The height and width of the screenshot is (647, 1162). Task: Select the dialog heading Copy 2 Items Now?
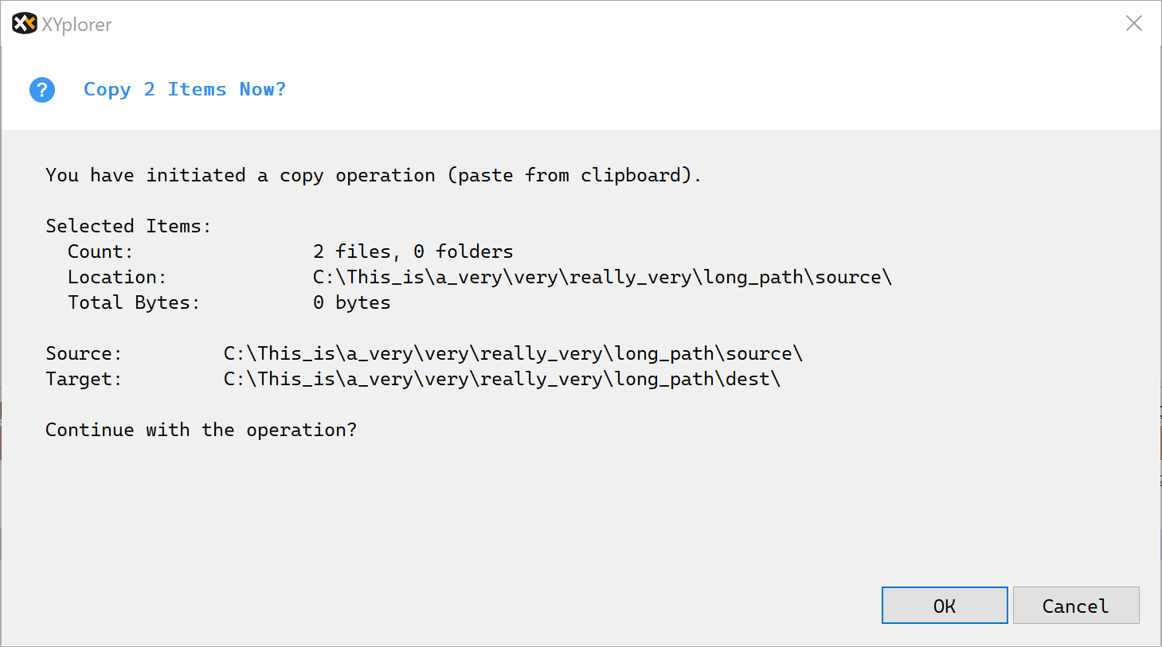click(x=184, y=89)
